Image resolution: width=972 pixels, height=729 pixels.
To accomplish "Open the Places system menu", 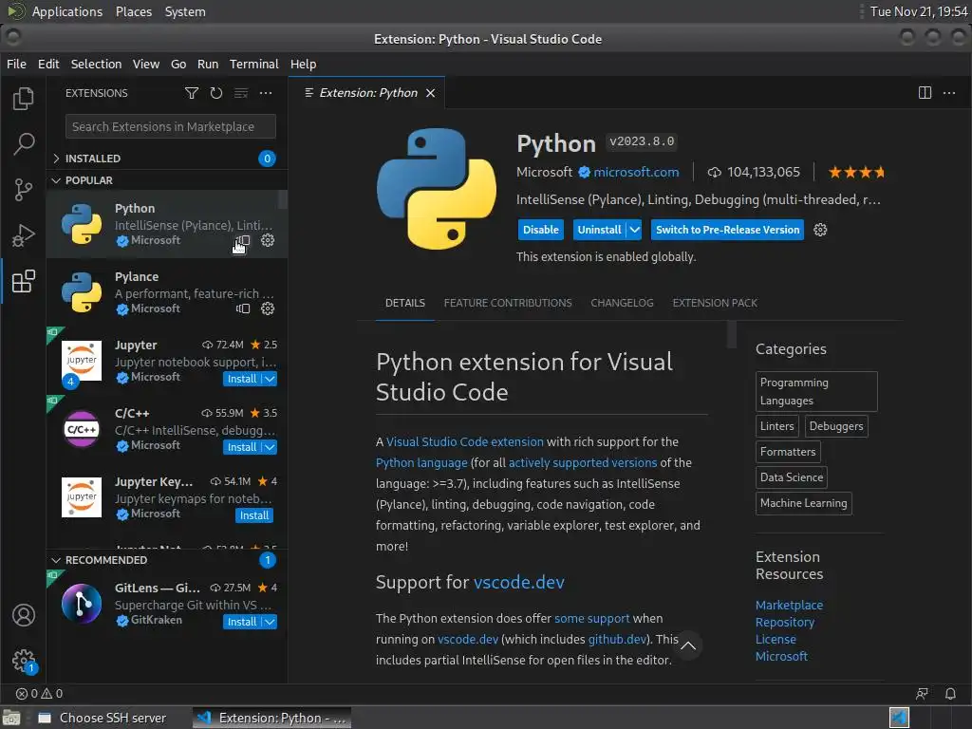I will pyautogui.click(x=133, y=11).
